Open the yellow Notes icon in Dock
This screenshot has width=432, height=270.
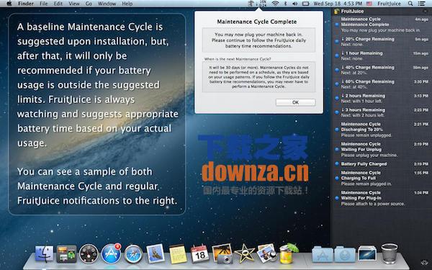177,254
